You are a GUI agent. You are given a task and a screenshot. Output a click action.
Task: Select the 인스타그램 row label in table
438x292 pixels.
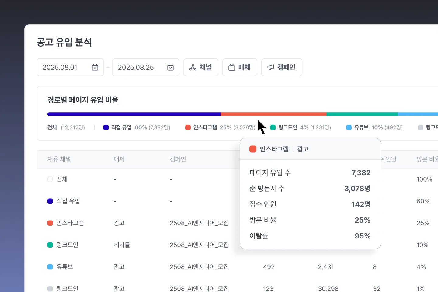70,223
